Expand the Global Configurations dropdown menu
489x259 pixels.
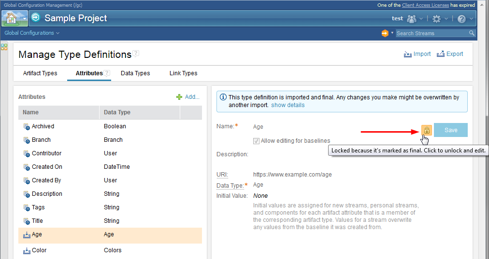32,33
